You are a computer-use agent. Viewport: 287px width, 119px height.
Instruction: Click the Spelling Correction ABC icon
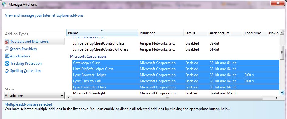coord(7,71)
